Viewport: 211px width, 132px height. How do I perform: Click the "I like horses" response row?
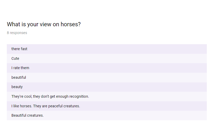46,106
